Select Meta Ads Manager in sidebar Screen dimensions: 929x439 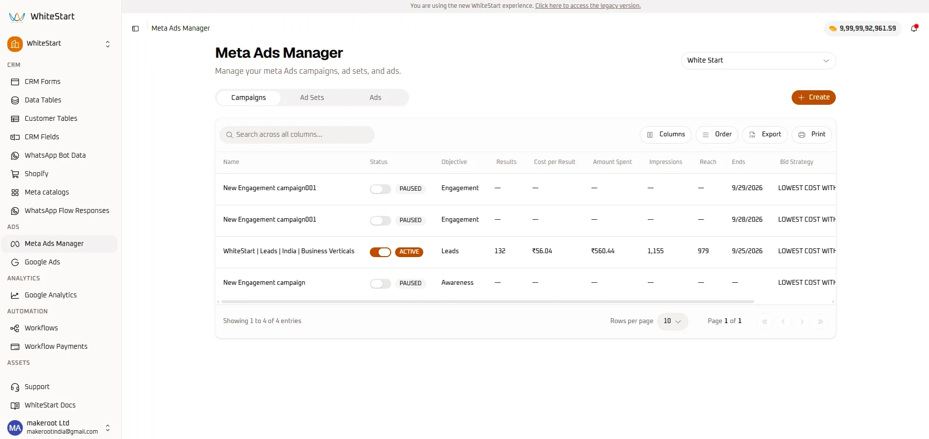click(x=60, y=244)
